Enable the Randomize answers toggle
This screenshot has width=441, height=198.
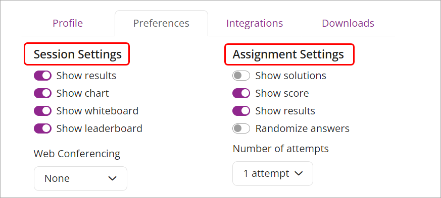click(241, 129)
